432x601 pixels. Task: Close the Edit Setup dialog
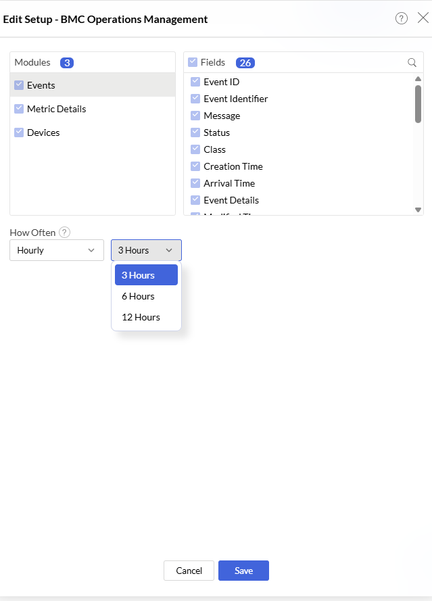pos(423,18)
